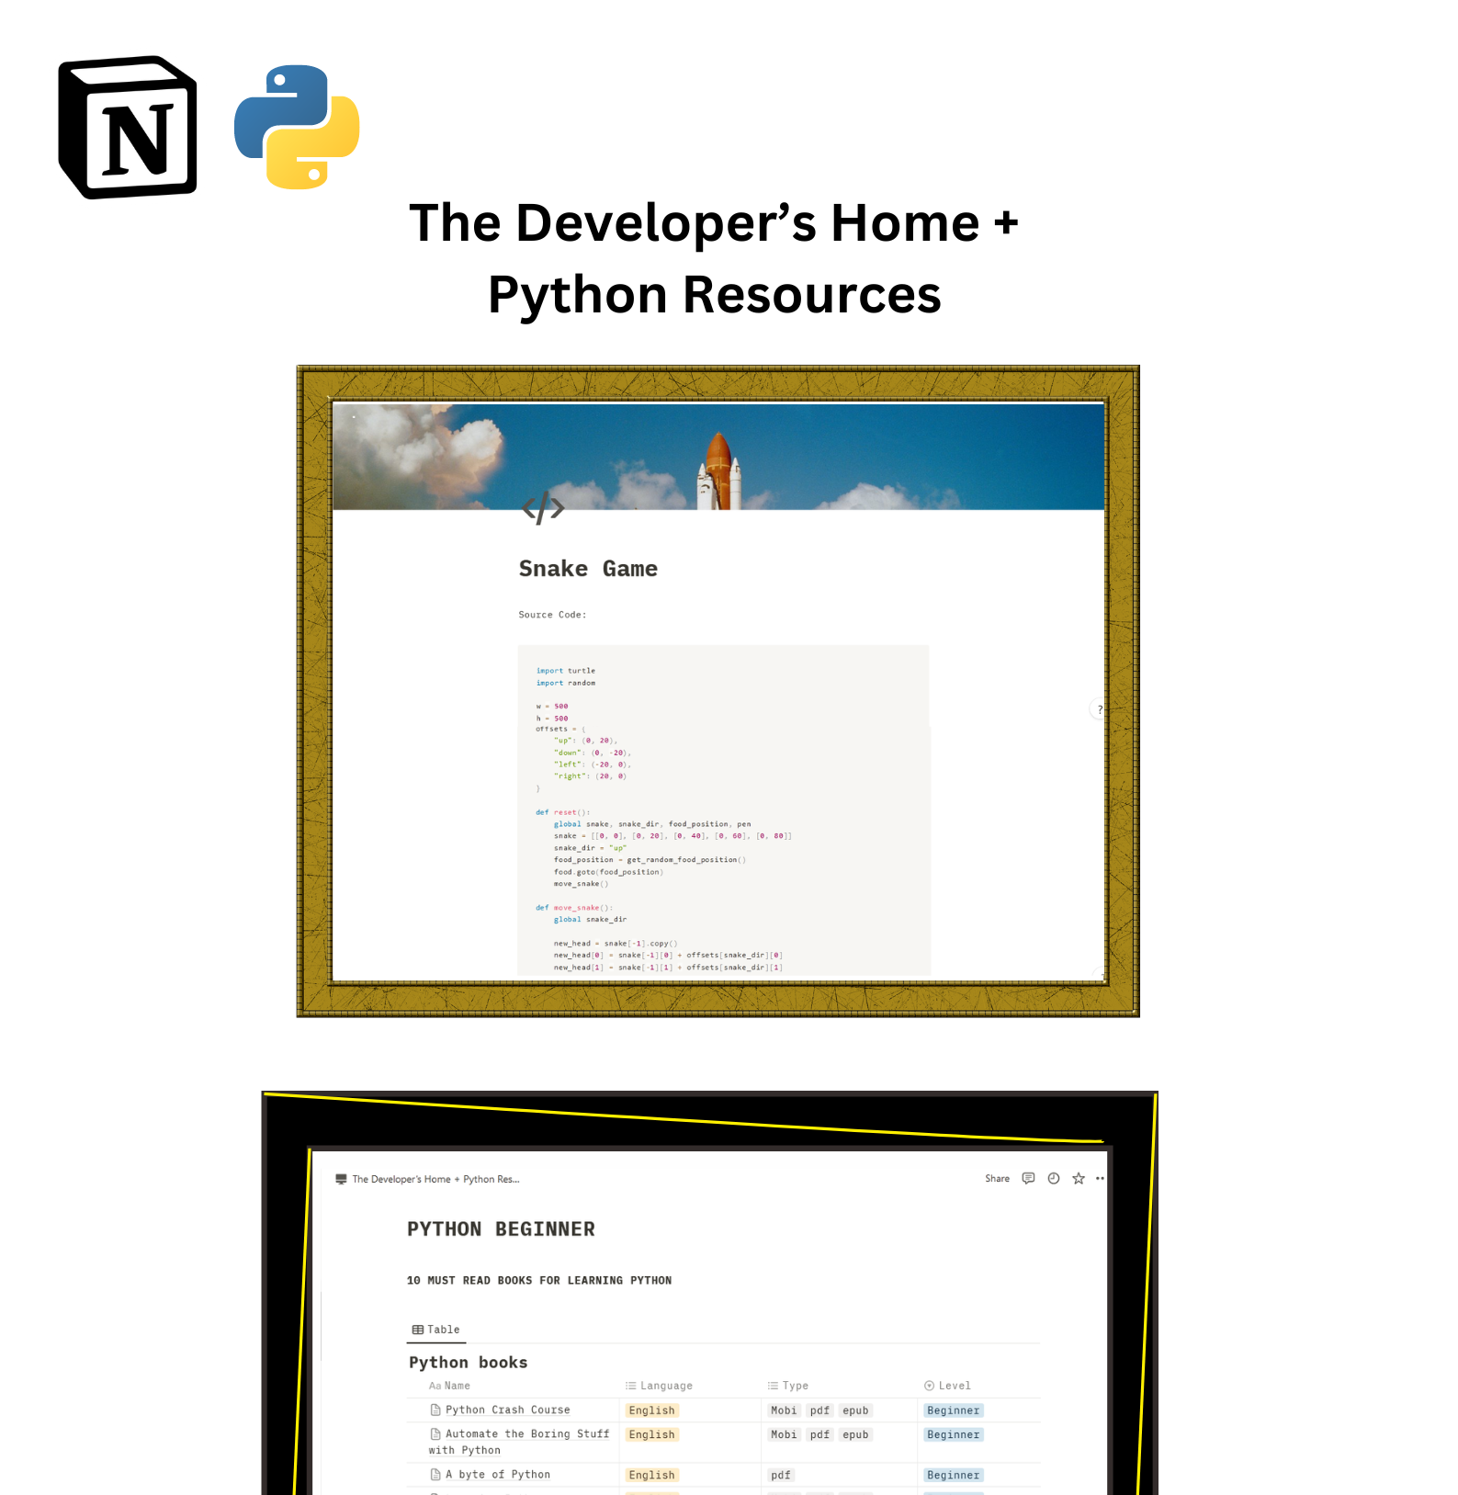Image resolution: width=1458 pixels, height=1495 pixels.
Task: Open the Name column header
Action: (449, 1386)
